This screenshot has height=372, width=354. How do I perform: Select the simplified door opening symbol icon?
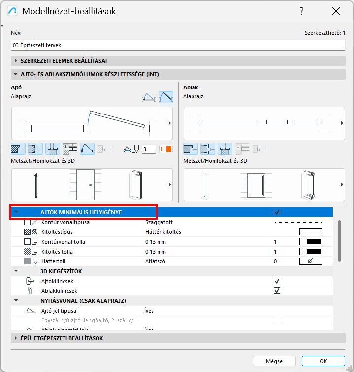149,97
